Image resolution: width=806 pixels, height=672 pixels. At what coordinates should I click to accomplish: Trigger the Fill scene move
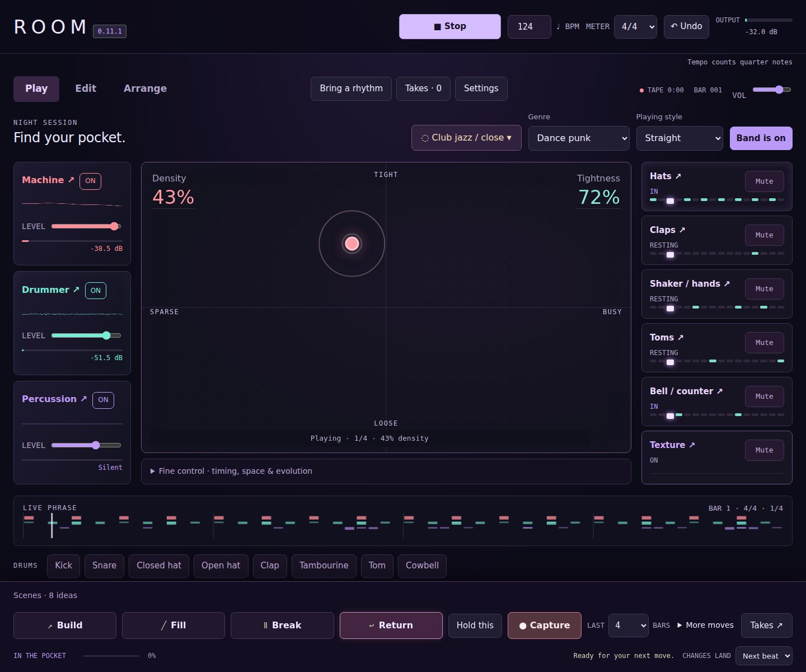174,626
